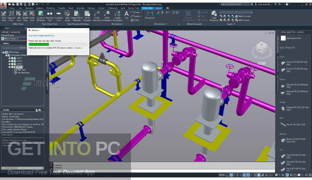This screenshot has width=312, height=180.
Task: Click the Check in progress bar
Action: tap(58, 44)
